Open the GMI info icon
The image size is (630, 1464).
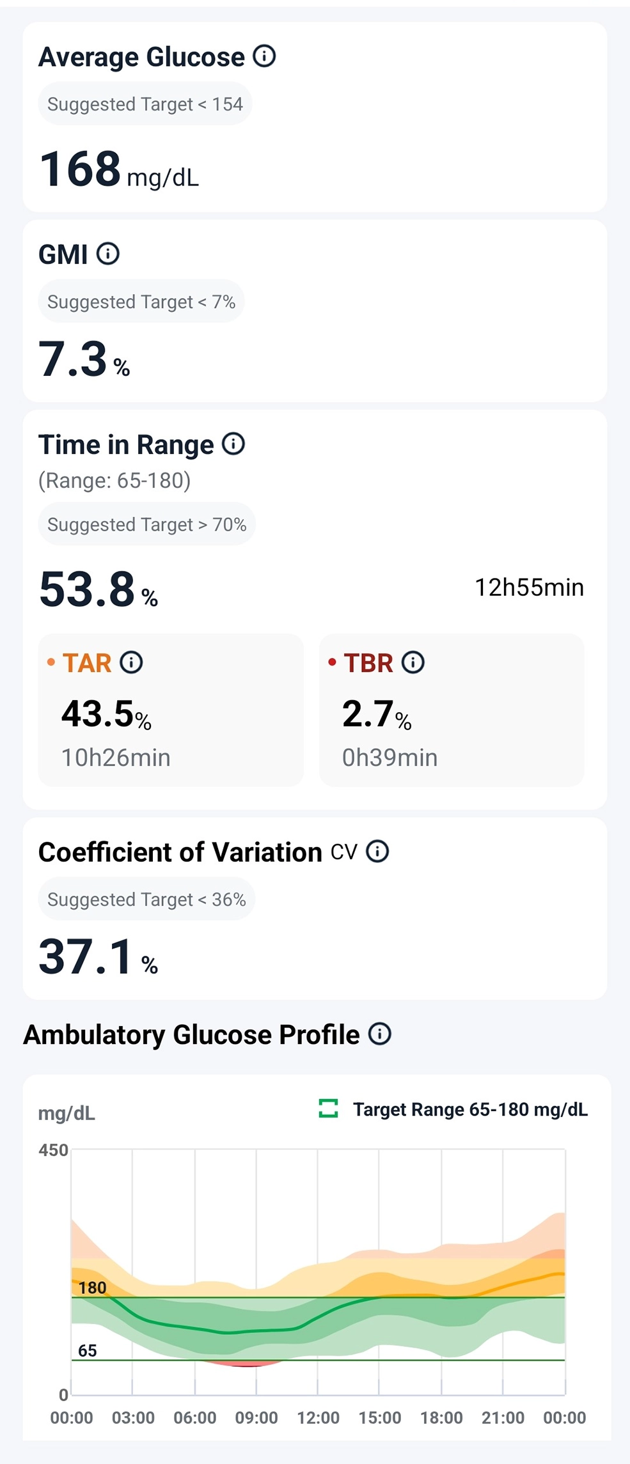pos(108,254)
